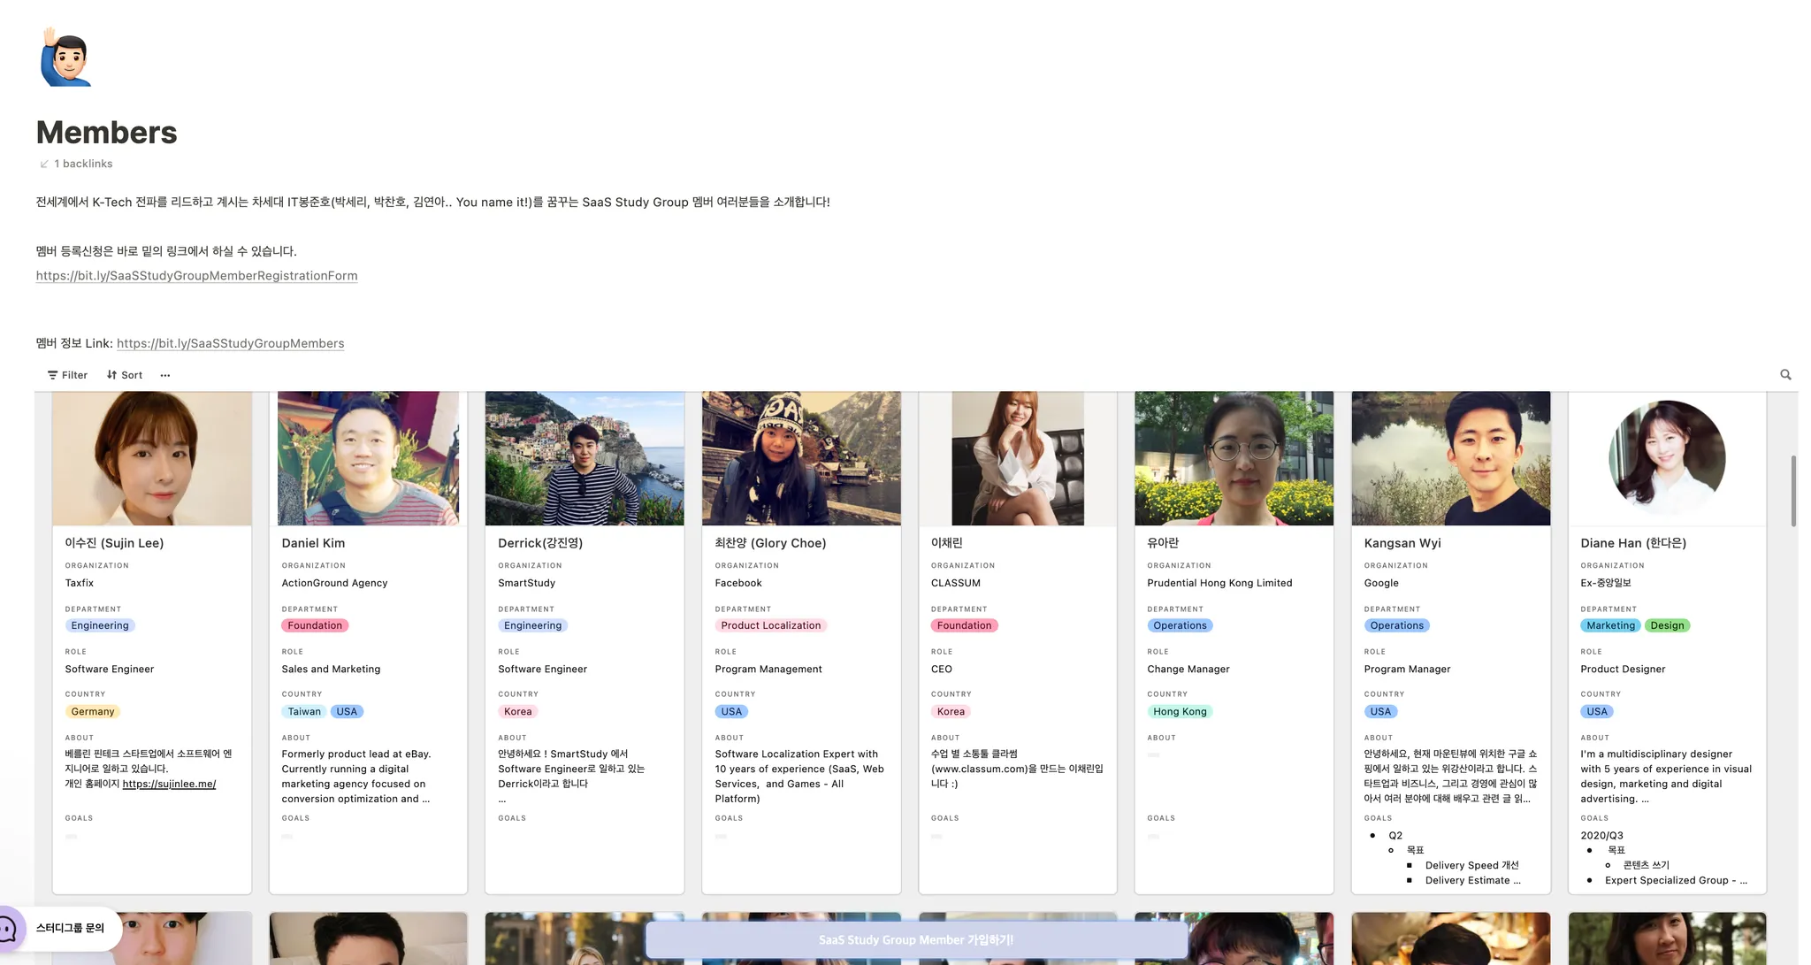Click the Design department tag
1811x965 pixels.
(1667, 625)
